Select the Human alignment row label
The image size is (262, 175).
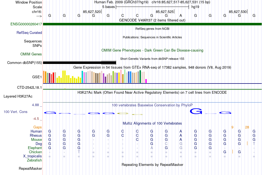tap(36, 131)
